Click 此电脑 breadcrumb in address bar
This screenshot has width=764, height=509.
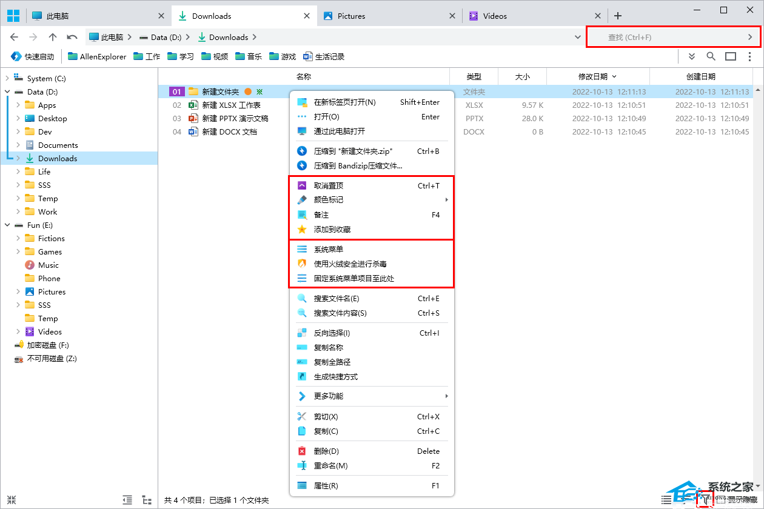106,37
